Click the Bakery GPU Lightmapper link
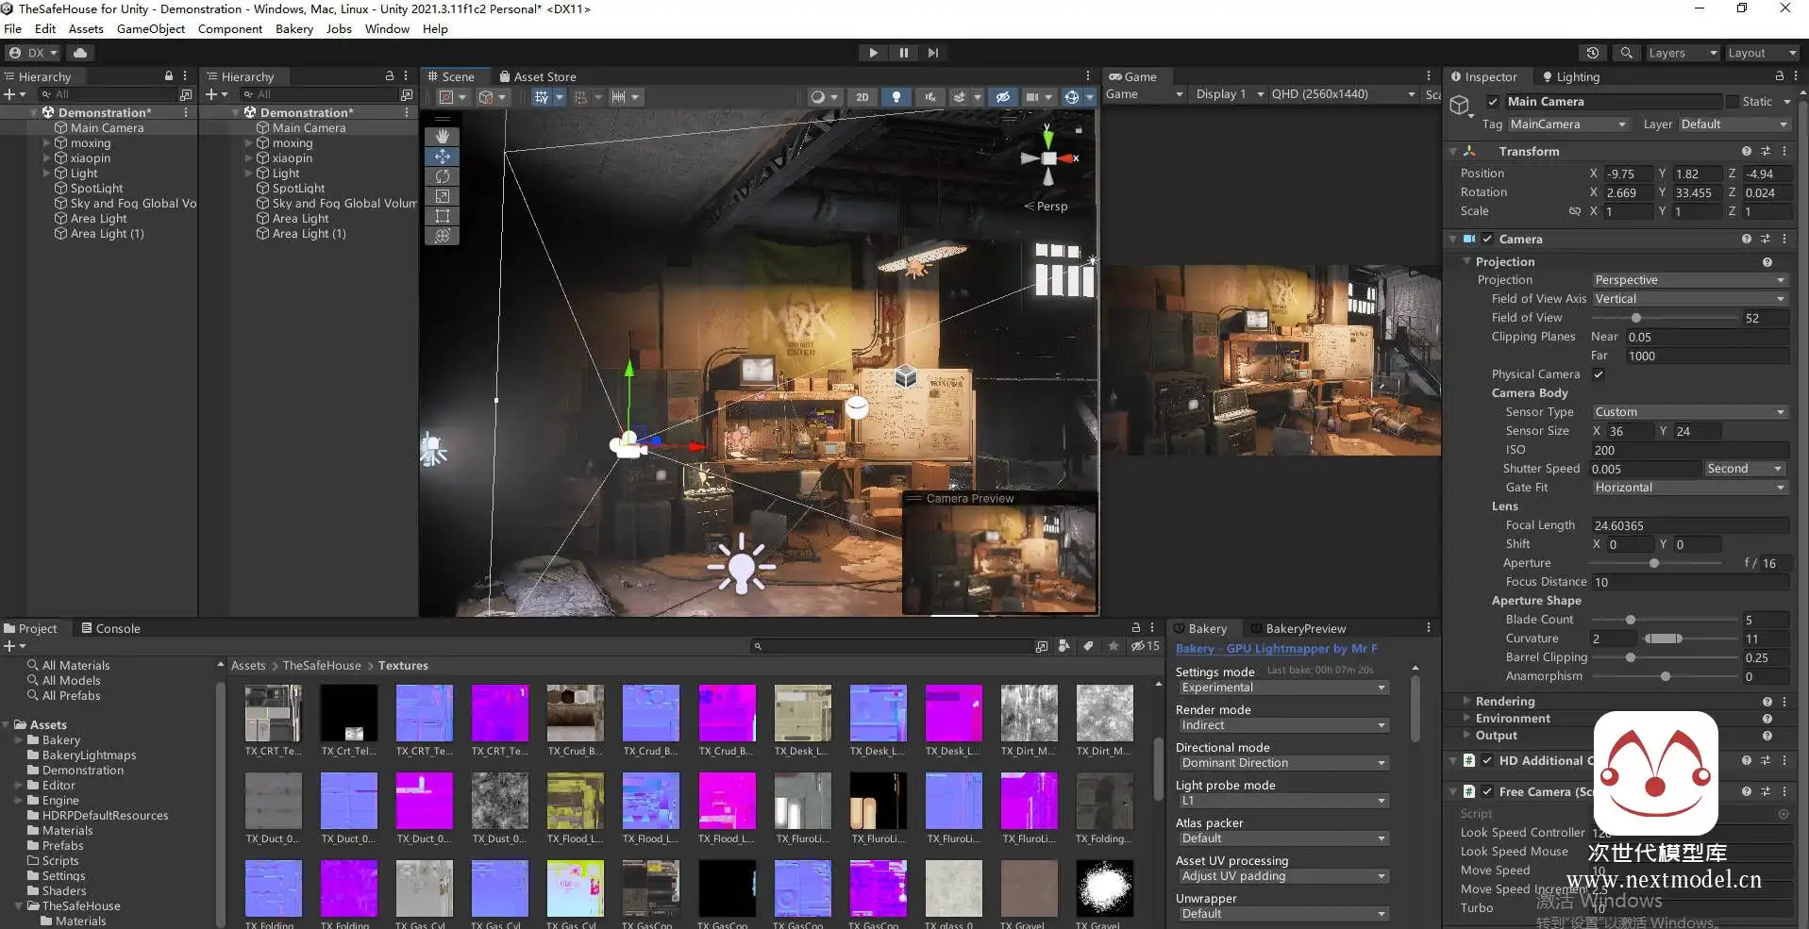 (1276, 649)
